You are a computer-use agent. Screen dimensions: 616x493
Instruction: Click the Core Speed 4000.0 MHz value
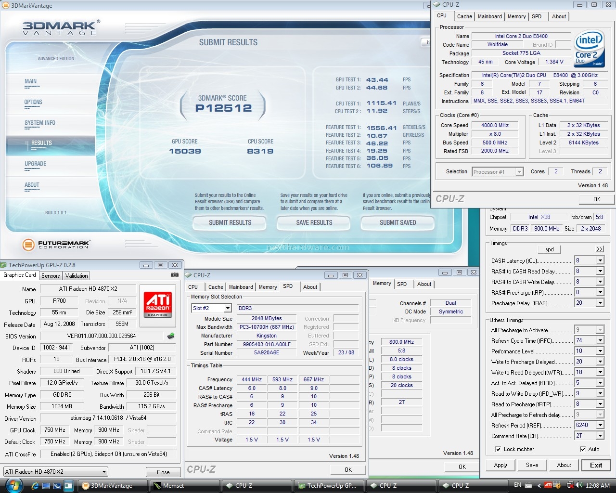(x=495, y=125)
